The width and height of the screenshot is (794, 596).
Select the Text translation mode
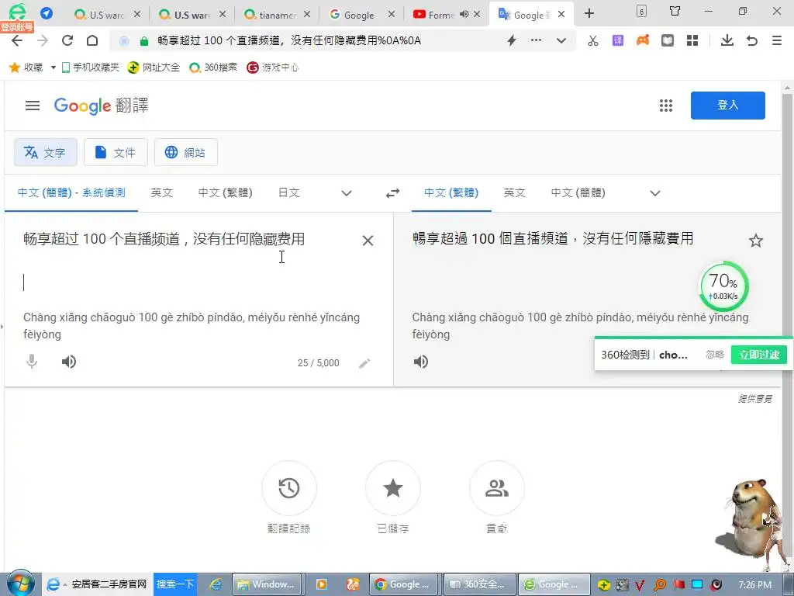tap(46, 152)
